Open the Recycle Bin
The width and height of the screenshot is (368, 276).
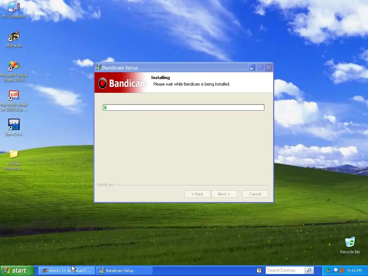350,245
